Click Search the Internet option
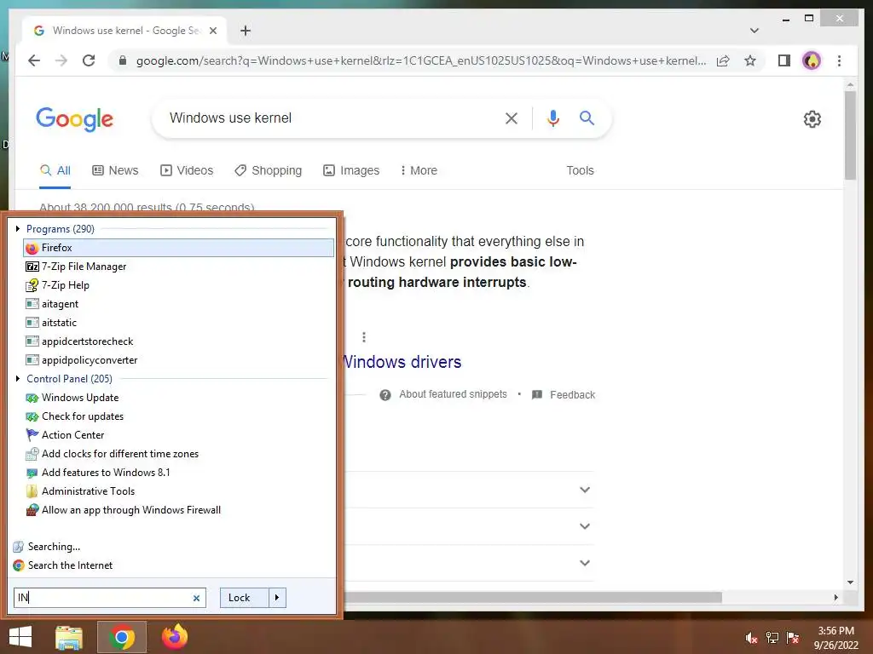The height and width of the screenshot is (654, 873). pyautogui.click(x=70, y=565)
